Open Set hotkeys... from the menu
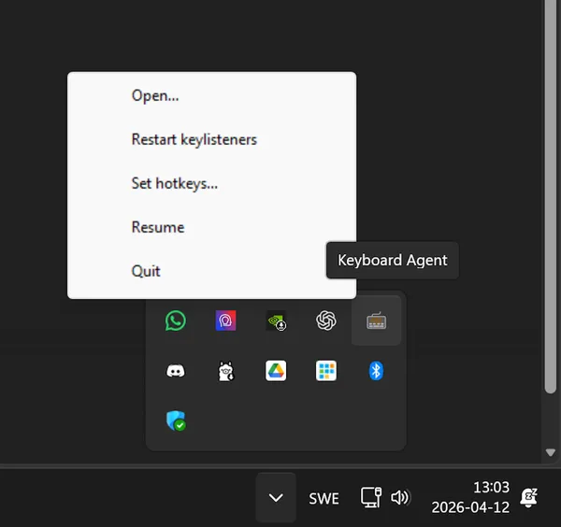561x527 pixels. click(211, 183)
